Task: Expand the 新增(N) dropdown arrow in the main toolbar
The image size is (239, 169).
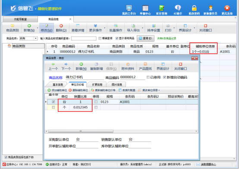Action: [x=38, y=28]
